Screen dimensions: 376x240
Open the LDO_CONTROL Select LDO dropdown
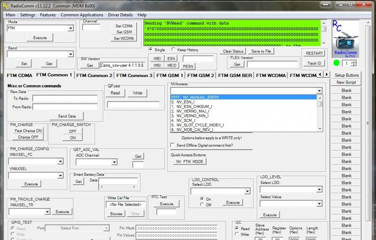(247, 191)
